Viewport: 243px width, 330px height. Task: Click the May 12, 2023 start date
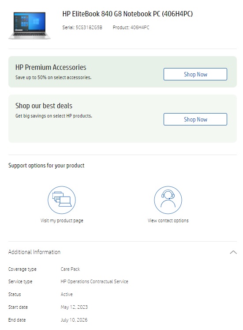pyautogui.click(x=74, y=307)
